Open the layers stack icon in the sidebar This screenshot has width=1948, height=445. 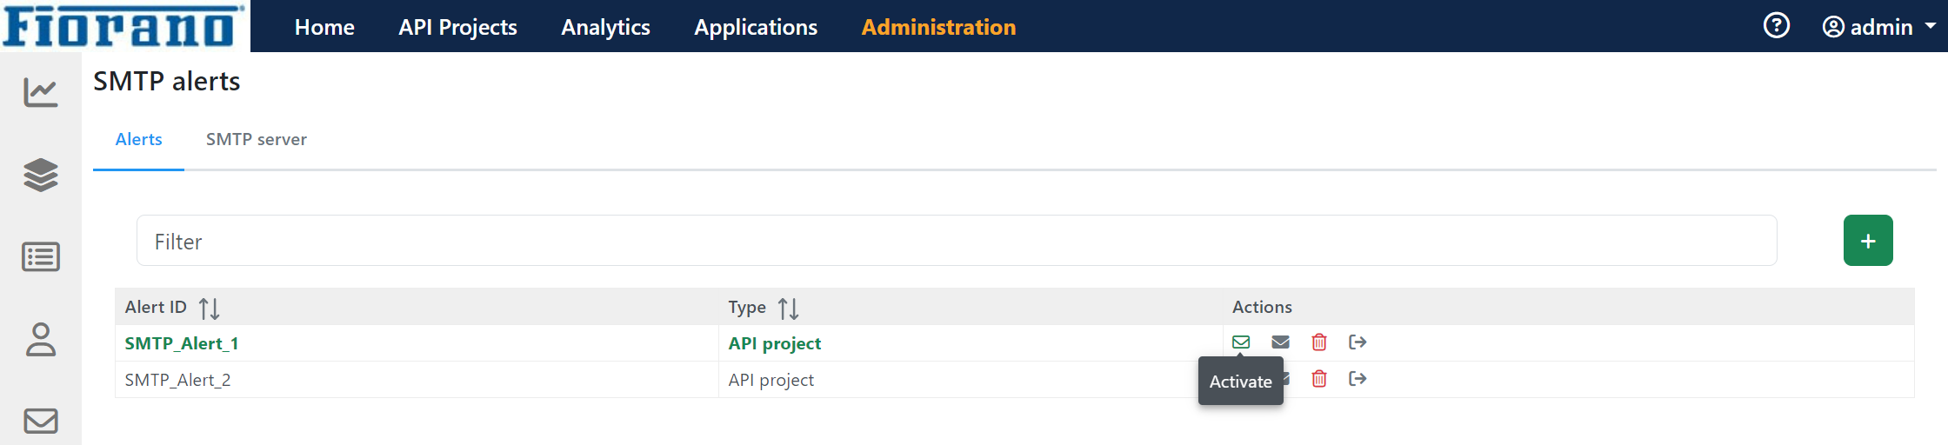tap(41, 175)
